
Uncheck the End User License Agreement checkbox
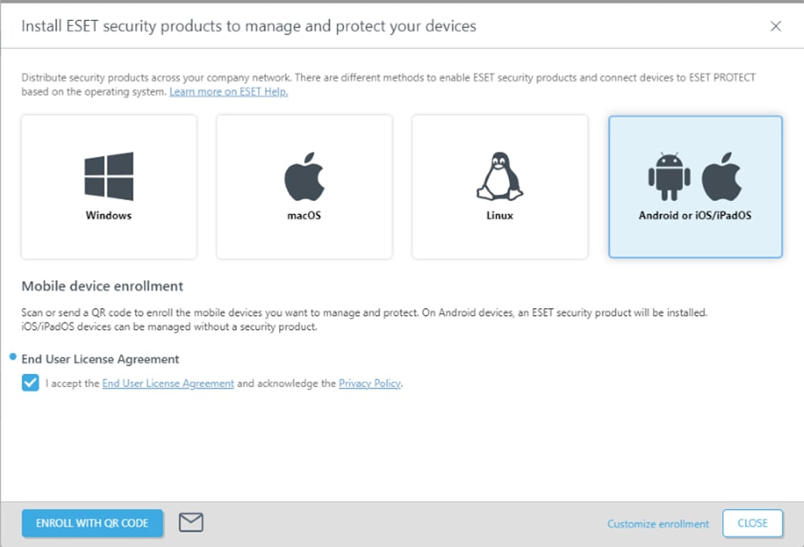[31, 384]
